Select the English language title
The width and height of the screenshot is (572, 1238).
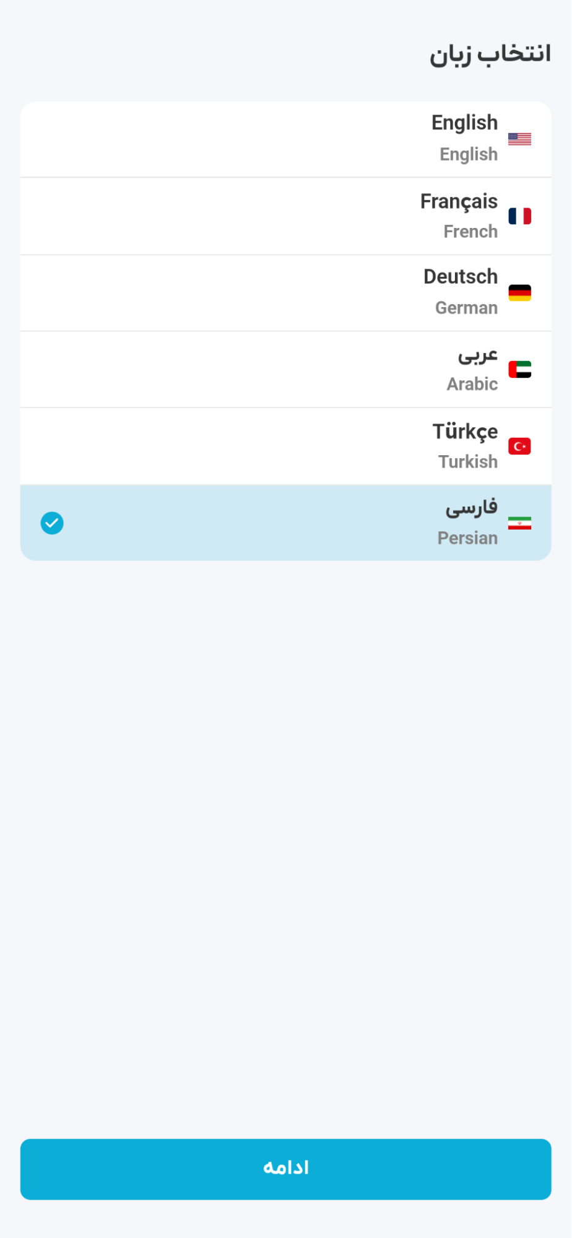coord(464,123)
